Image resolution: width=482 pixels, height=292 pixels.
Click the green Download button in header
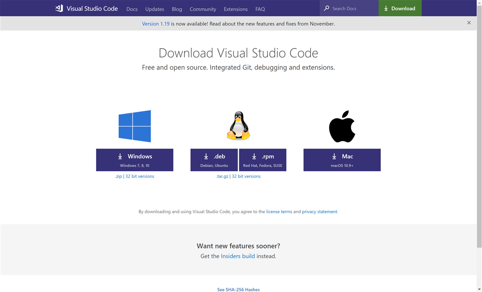click(x=400, y=8)
